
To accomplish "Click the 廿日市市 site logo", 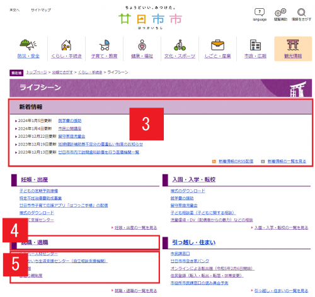I will [x=151, y=18].
